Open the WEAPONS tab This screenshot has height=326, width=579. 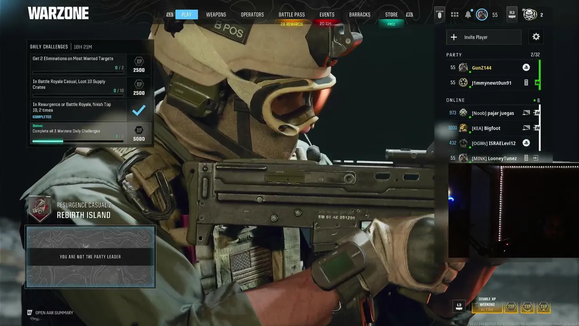216,14
